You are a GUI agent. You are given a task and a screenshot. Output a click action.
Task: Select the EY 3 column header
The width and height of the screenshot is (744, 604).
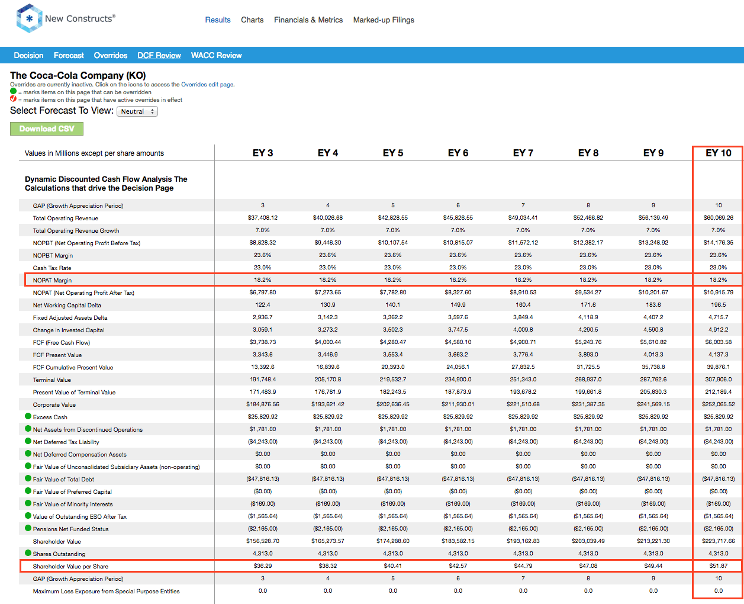pos(263,153)
